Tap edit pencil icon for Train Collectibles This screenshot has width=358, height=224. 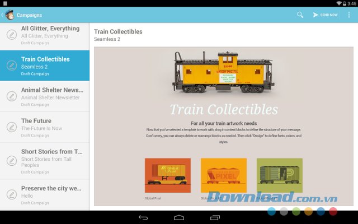coord(11,66)
